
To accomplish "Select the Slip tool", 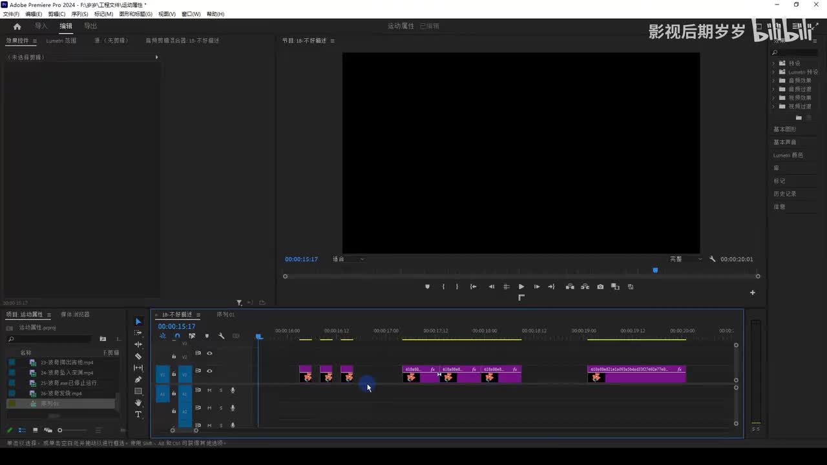I will point(138,368).
